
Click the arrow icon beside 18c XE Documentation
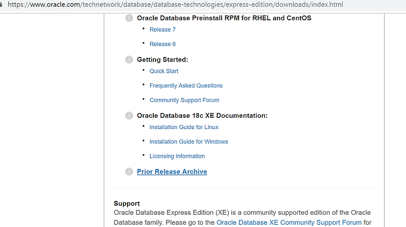coord(129,115)
